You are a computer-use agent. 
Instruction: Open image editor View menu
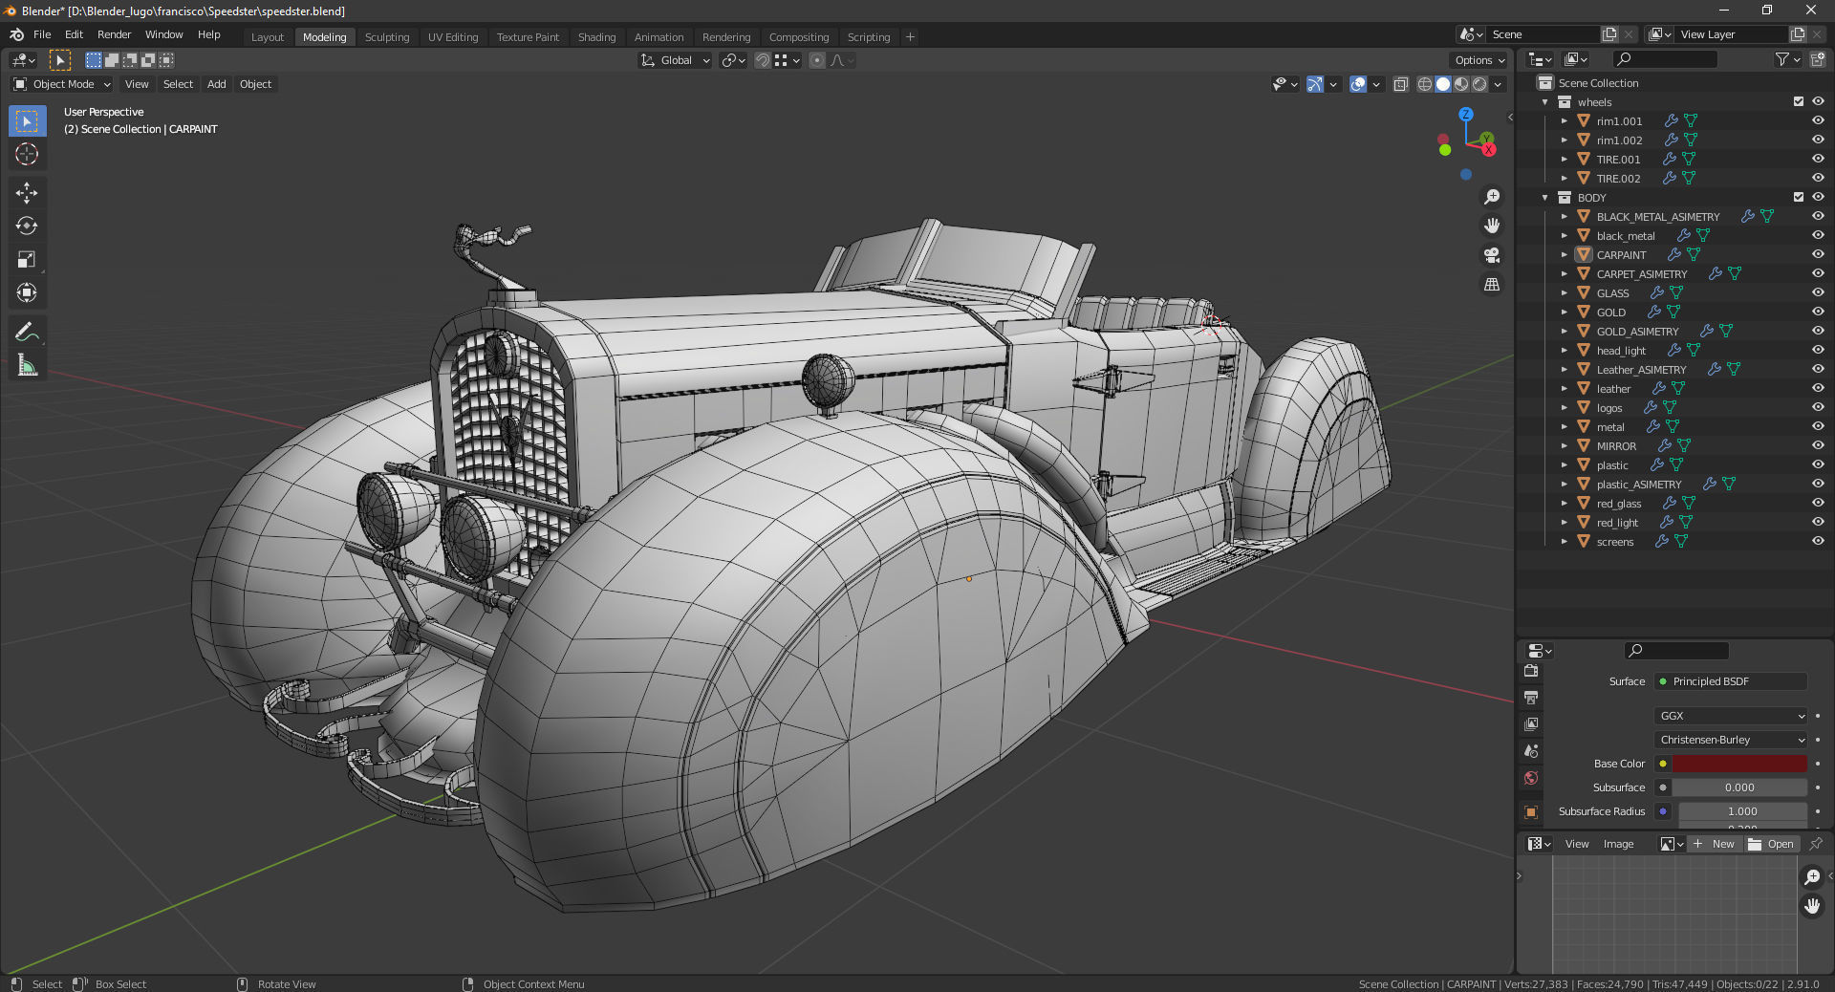[x=1577, y=844]
